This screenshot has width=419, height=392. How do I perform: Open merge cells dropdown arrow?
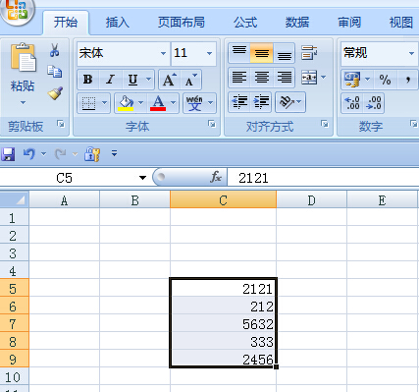click(324, 78)
